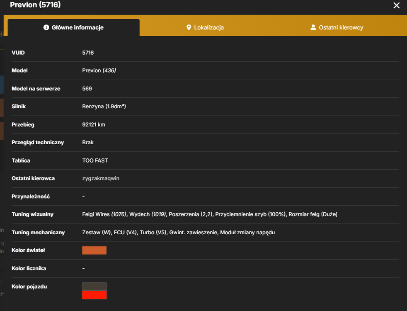The height and width of the screenshot is (311, 407).
Task: Close the Previon (5716) dialog
Action: (396, 5)
